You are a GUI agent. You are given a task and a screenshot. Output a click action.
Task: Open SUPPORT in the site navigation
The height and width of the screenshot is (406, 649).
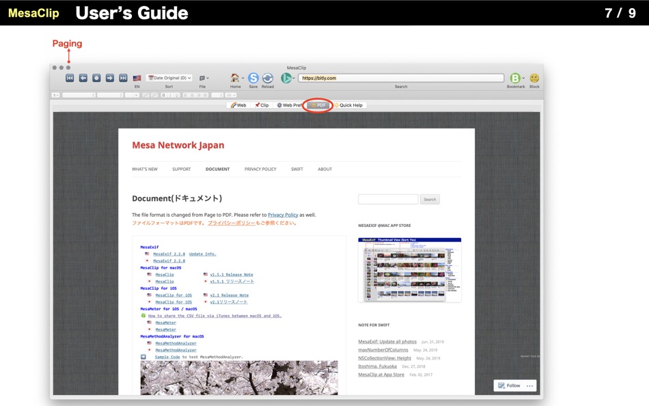click(181, 169)
